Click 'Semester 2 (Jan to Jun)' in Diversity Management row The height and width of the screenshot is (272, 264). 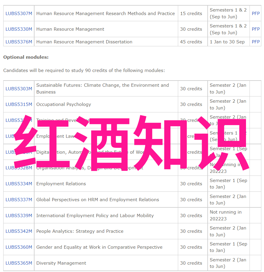(x=228, y=263)
